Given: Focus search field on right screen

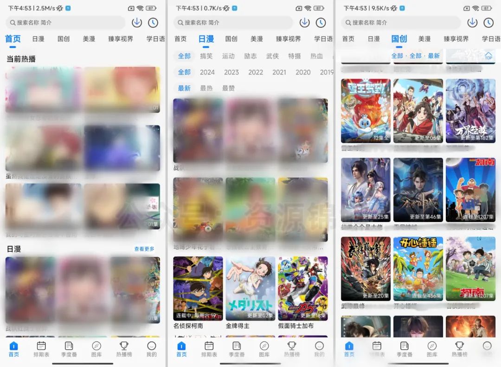Looking at the screenshot, I should click(401, 23).
